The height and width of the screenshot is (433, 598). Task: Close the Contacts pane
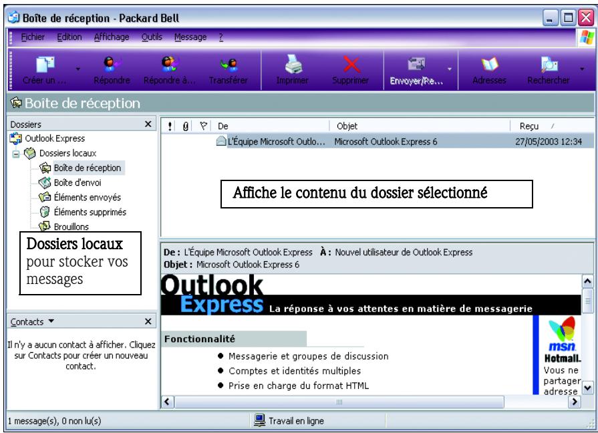pos(148,321)
